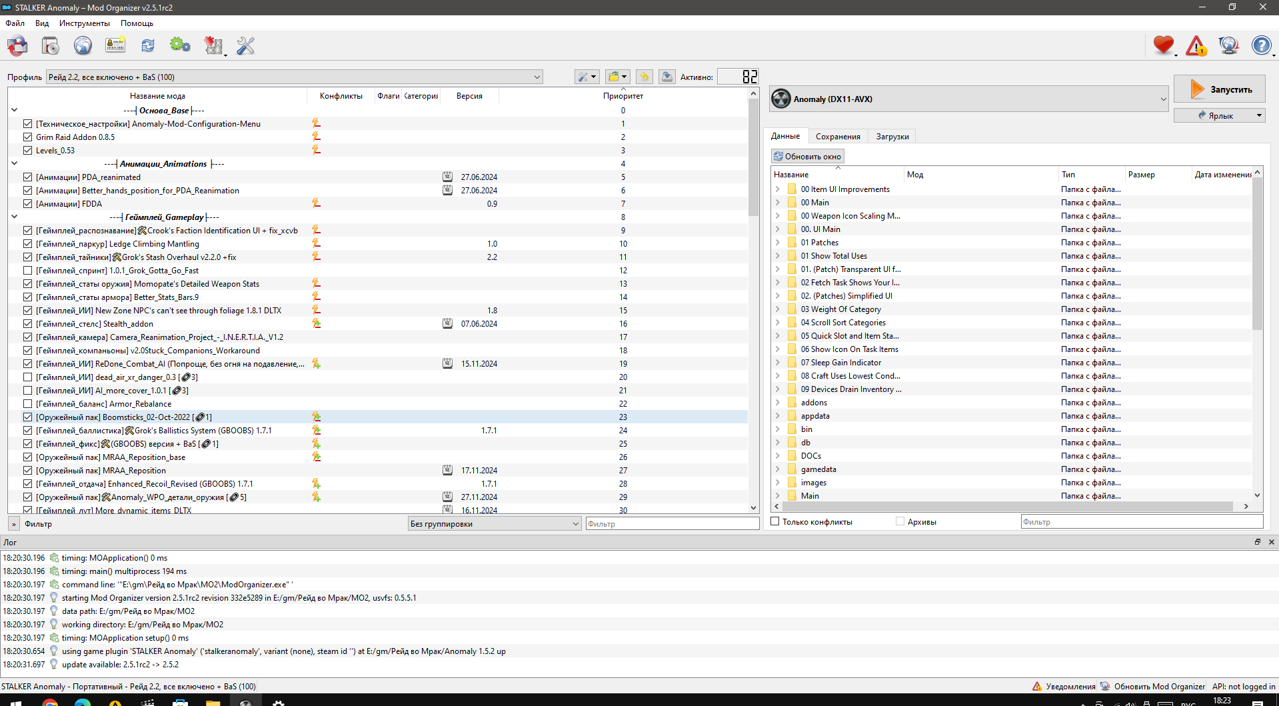
Task: Open File Explorer in the Windows taskbar
Action: pyautogui.click(x=213, y=703)
